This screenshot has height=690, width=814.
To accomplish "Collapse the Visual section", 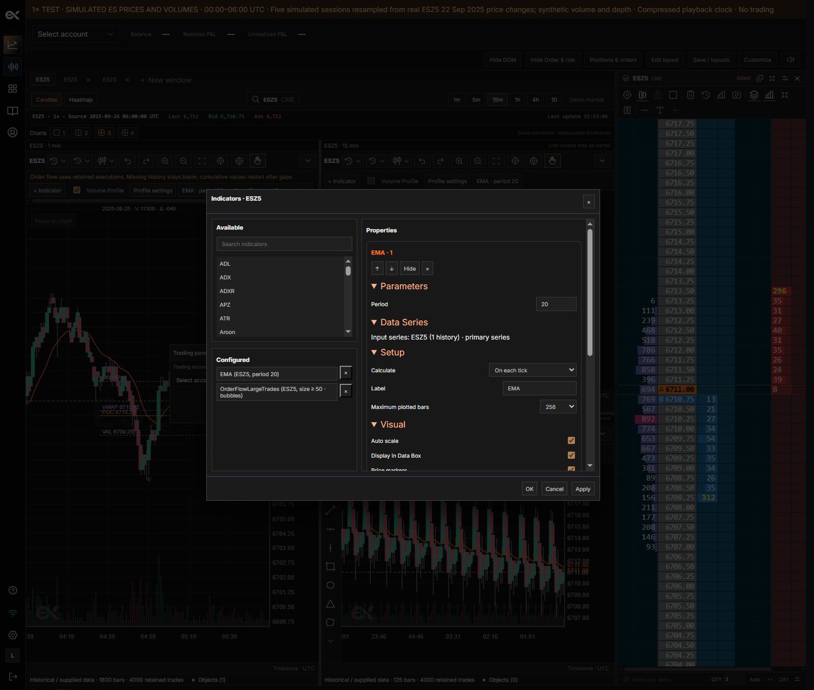I will [388, 424].
